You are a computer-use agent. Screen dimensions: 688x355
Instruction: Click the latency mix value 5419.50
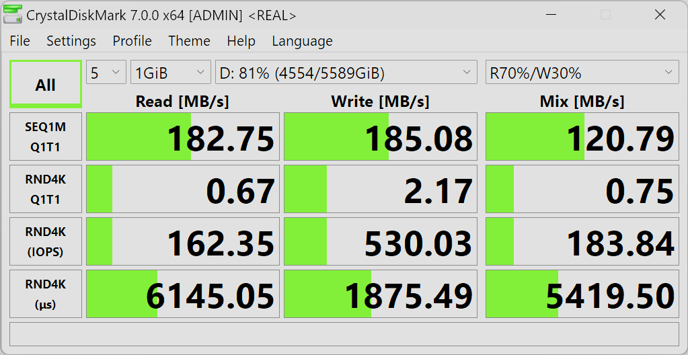click(x=582, y=294)
